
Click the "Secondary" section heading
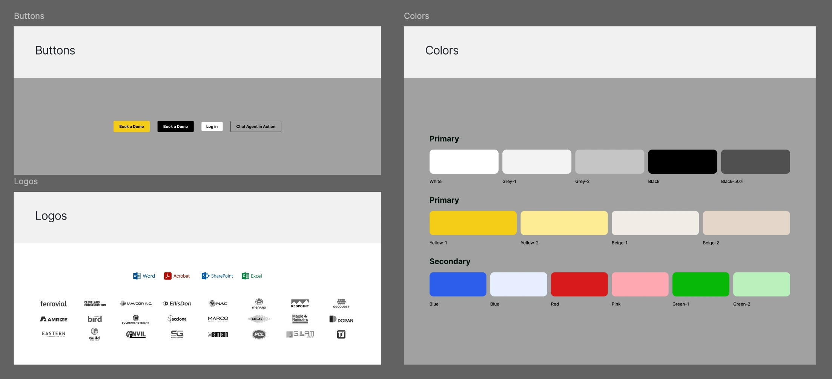[450, 261]
